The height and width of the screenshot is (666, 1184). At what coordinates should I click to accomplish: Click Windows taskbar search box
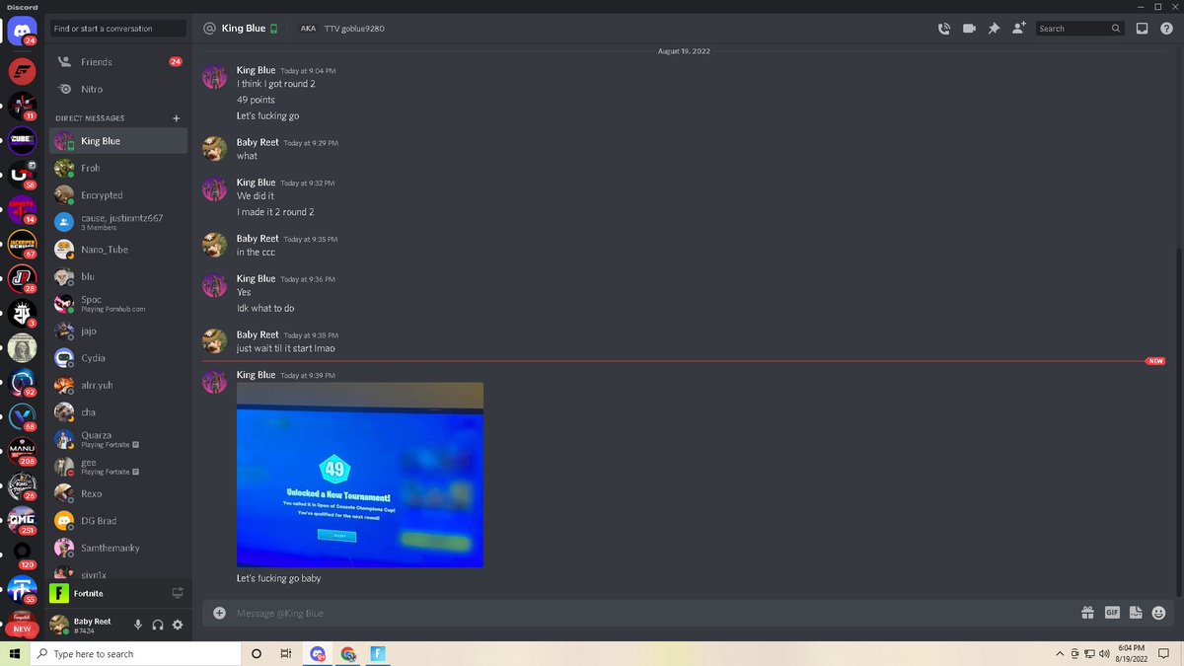136,653
